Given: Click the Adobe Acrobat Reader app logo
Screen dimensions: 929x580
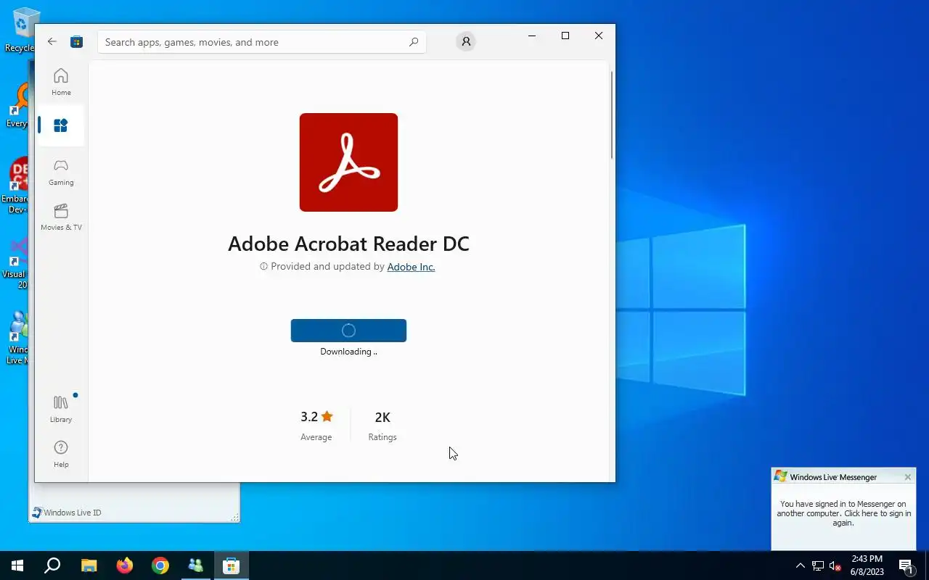Looking at the screenshot, I should (x=348, y=162).
